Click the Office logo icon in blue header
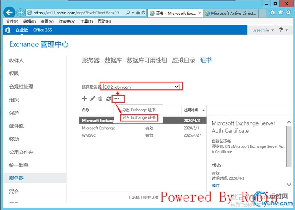The height and width of the screenshot is (210, 295). 8,30
